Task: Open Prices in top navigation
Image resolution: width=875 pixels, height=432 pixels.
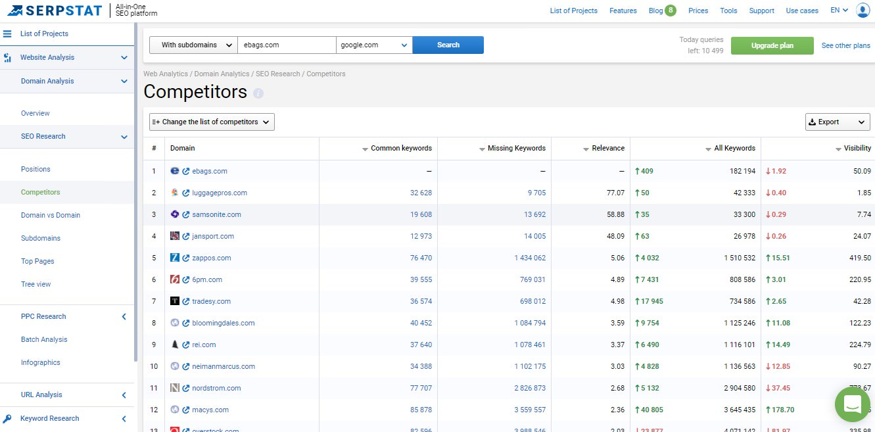Action: tap(698, 11)
